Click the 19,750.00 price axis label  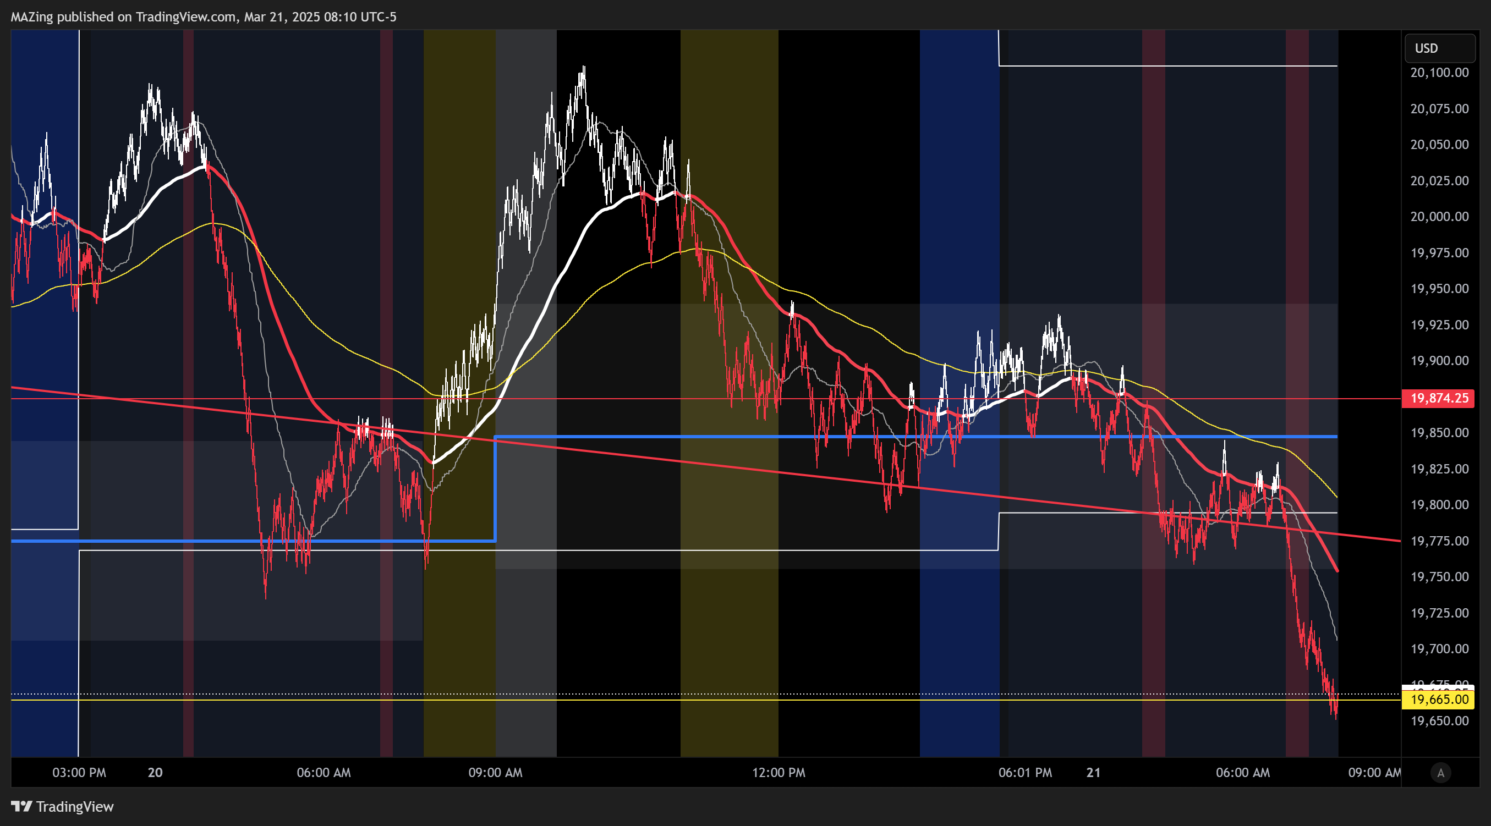click(1439, 577)
